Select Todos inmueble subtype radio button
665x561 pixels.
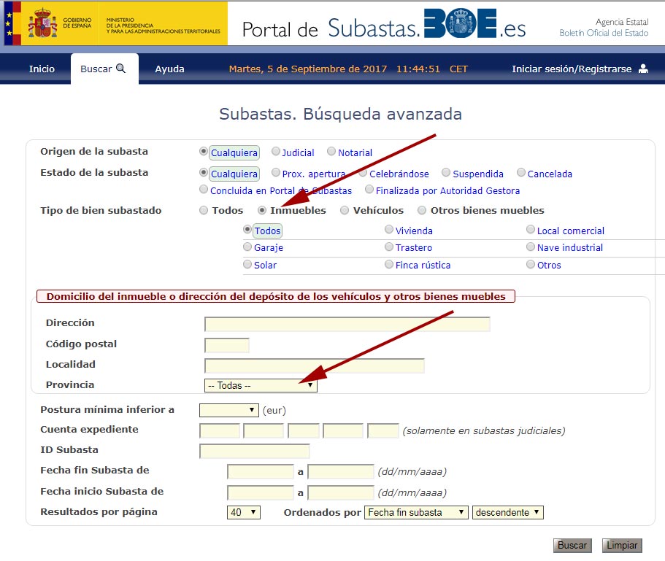click(247, 230)
